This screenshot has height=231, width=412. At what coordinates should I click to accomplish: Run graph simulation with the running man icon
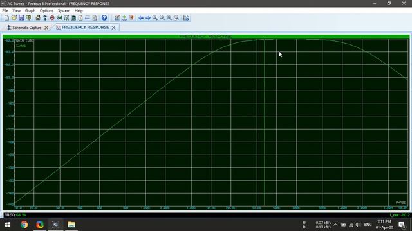coord(131,18)
